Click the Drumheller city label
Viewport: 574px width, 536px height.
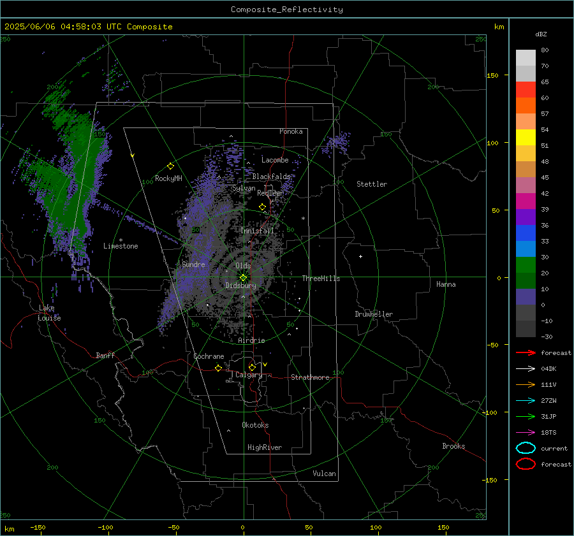coord(374,314)
